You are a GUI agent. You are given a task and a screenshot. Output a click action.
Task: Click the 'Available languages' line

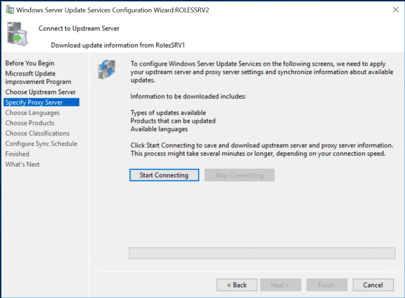click(x=159, y=129)
